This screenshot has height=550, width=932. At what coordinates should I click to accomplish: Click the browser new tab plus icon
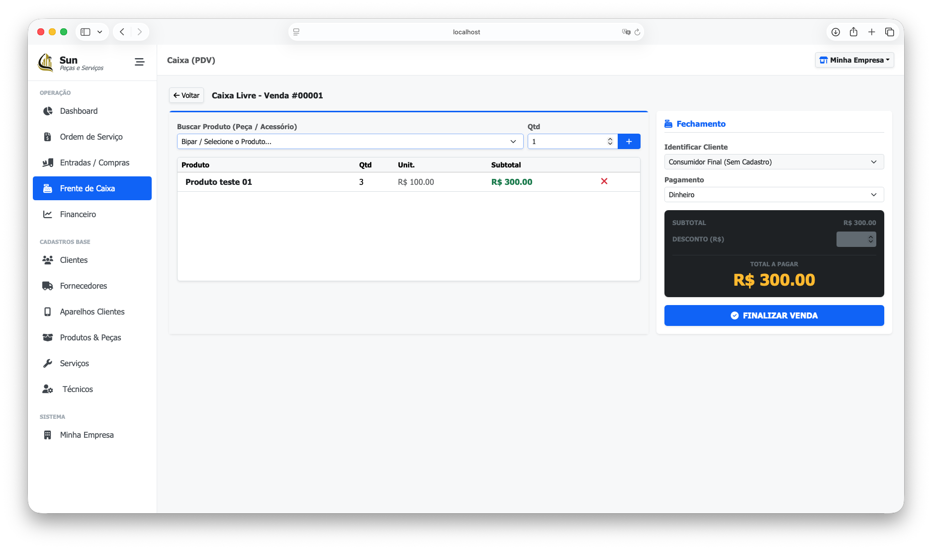pyautogui.click(x=871, y=32)
